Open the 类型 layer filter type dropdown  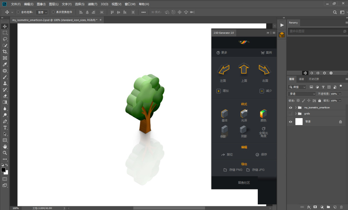tap(297, 87)
